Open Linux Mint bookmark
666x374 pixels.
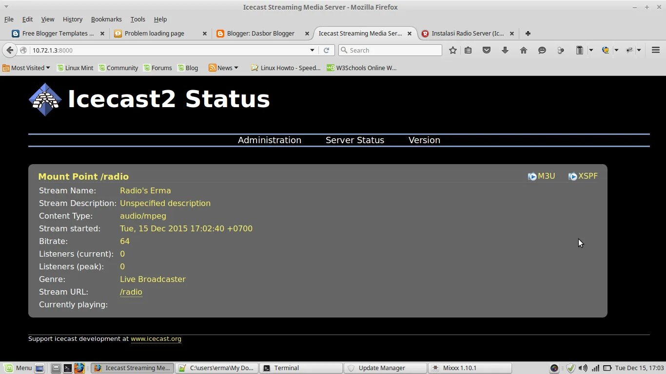[75, 68]
